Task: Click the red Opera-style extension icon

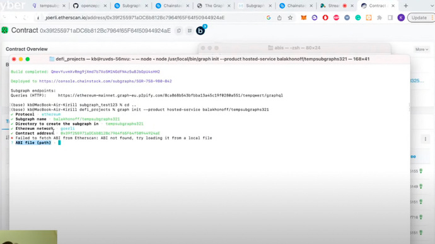Action: point(325,18)
